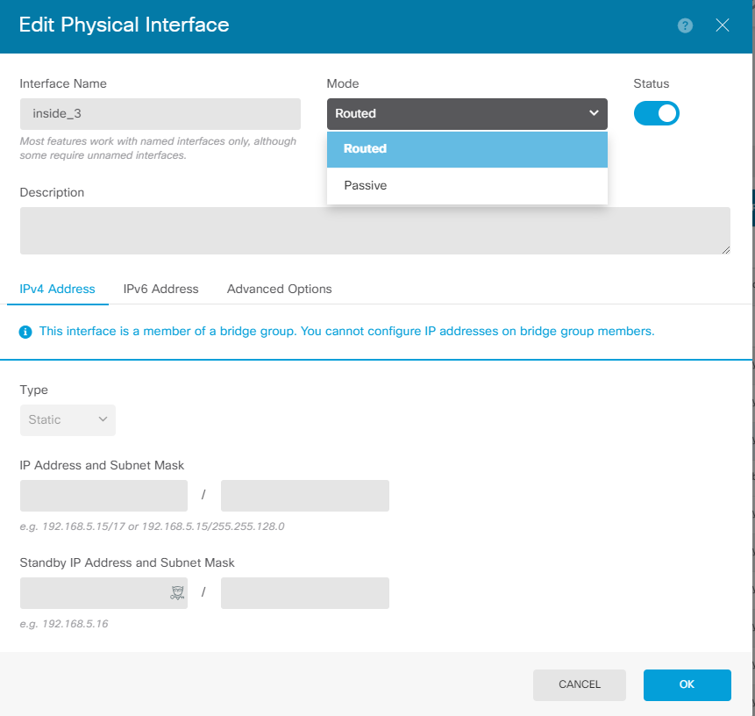This screenshot has width=755, height=716.
Task: Click the info icon beside bridge group message
Action: tap(26, 332)
